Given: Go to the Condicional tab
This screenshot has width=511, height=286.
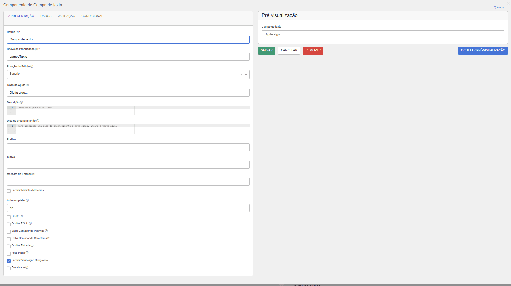Looking at the screenshot, I should point(92,16).
